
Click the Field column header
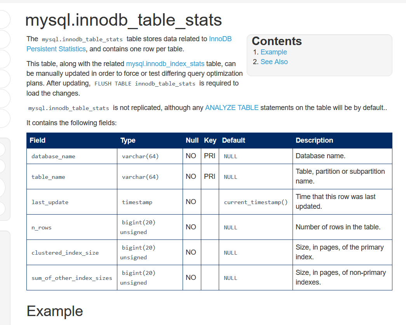(x=38, y=140)
